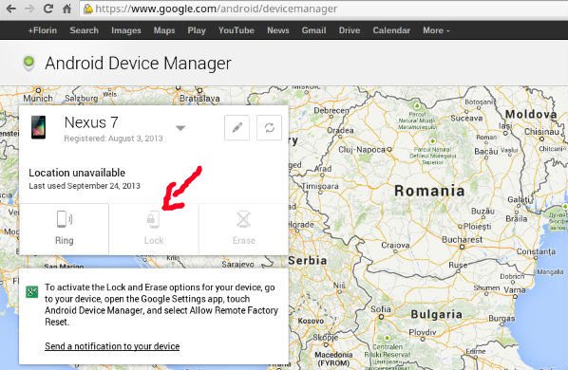Click Chisinau on the map

pos(541,132)
